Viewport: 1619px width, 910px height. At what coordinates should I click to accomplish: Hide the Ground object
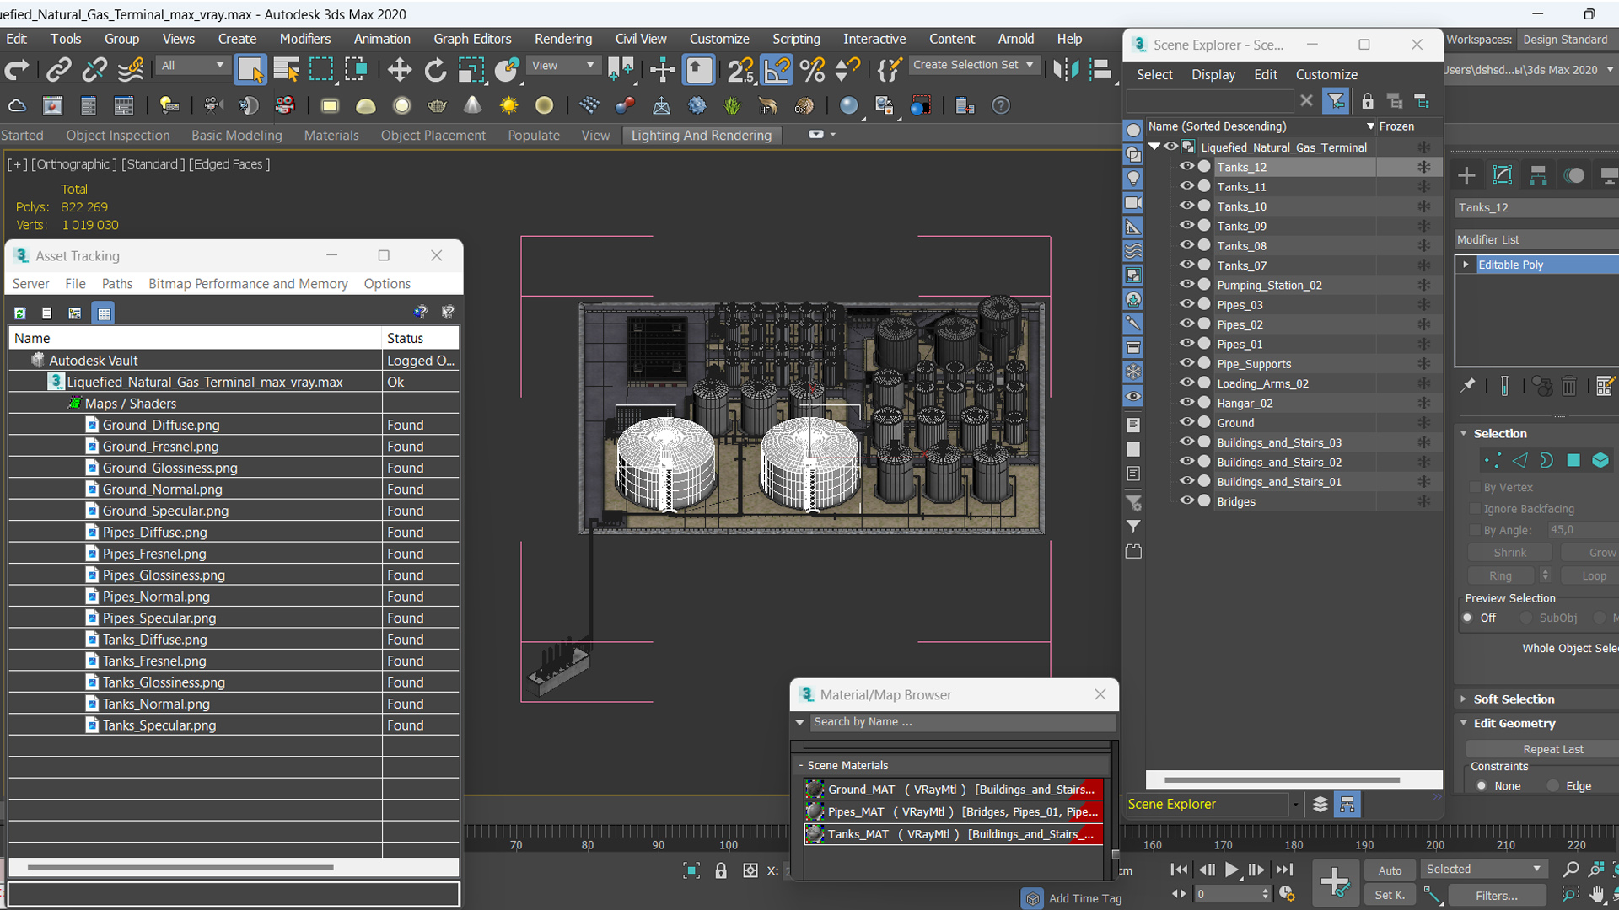coord(1186,422)
